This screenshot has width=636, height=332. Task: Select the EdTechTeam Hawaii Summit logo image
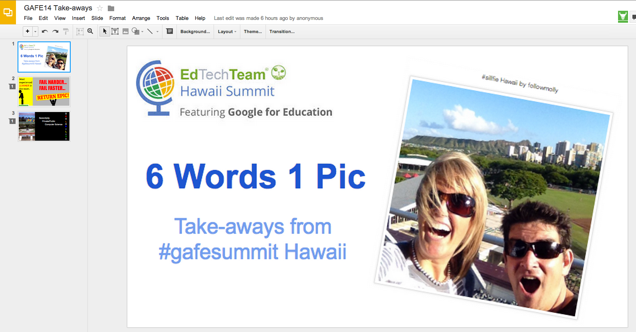[234, 88]
